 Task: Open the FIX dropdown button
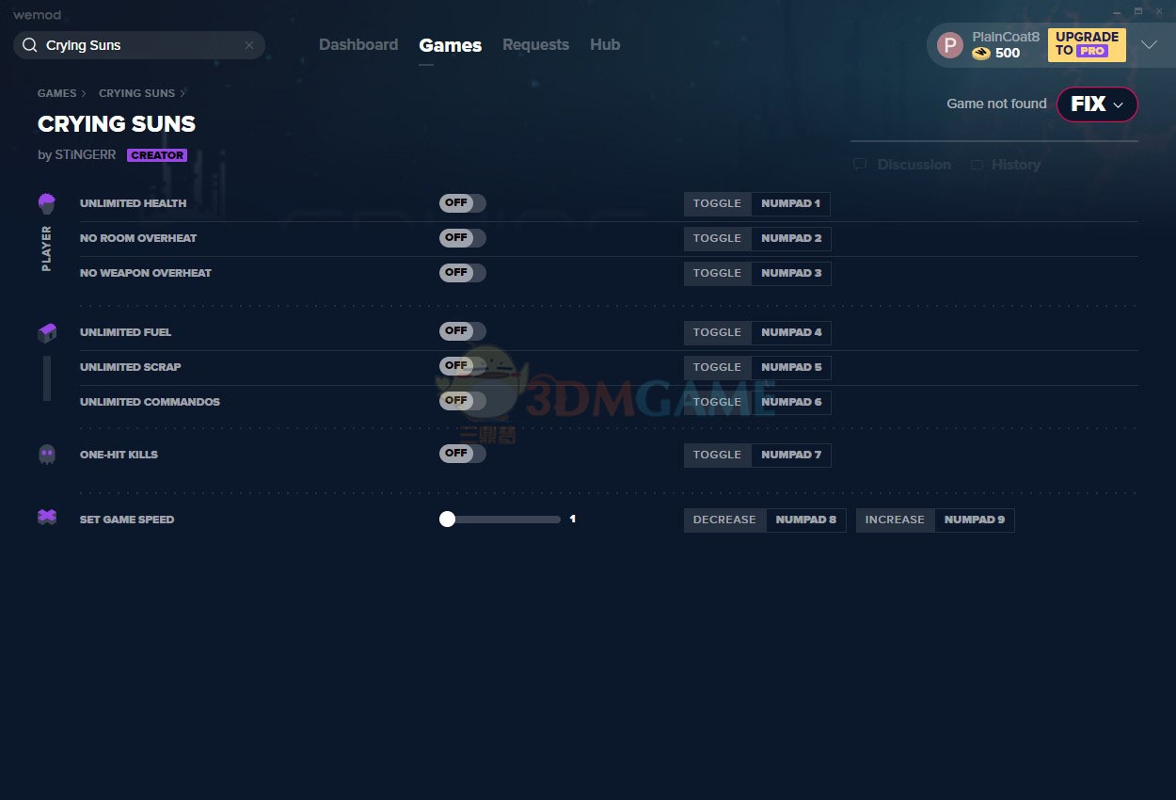point(1097,104)
